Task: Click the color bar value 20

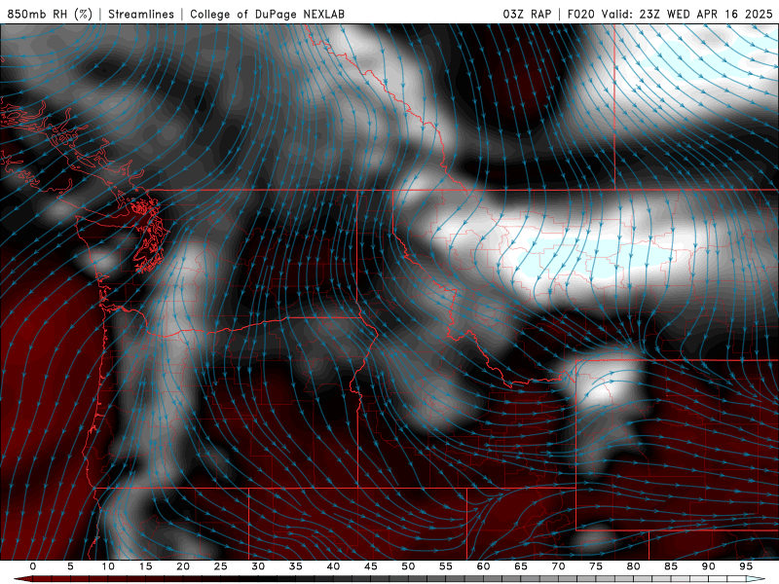Action: [x=183, y=566]
